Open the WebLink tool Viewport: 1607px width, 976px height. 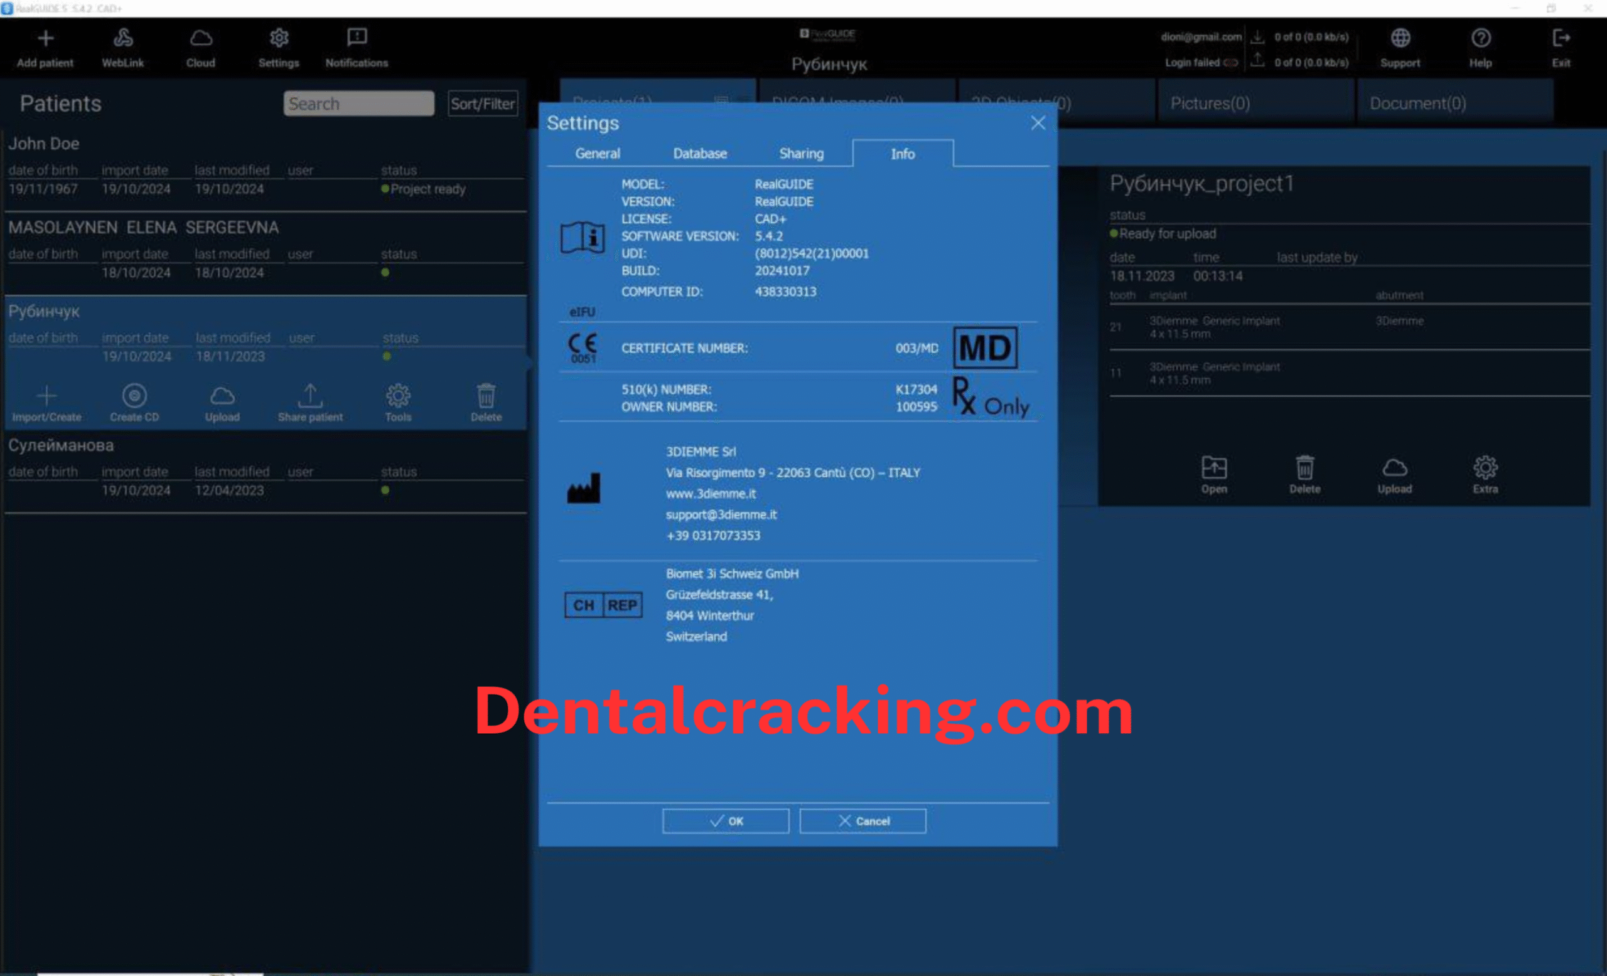(x=122, y=38)
